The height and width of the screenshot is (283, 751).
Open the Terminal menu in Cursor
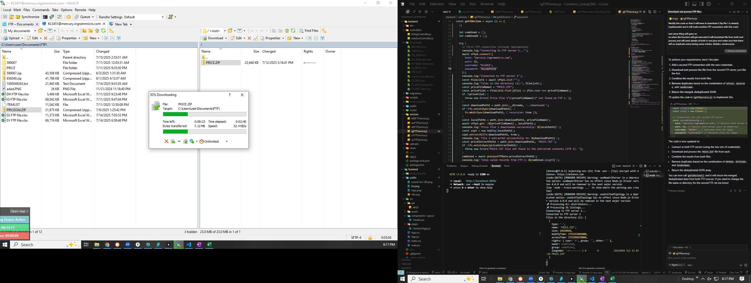(x=486, y=4)
